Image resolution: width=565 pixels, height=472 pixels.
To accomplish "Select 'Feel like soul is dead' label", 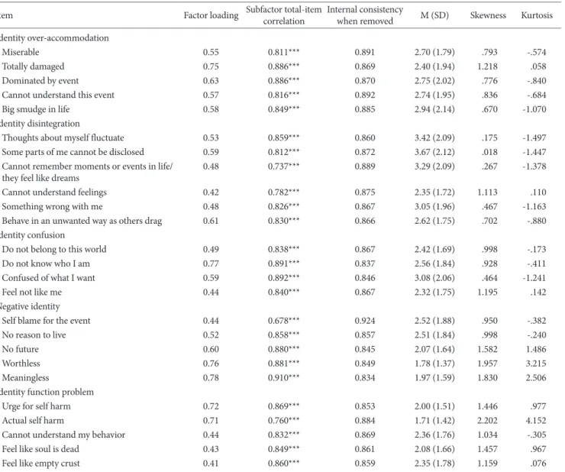I will pyautogui.click(x=40, y=449).
